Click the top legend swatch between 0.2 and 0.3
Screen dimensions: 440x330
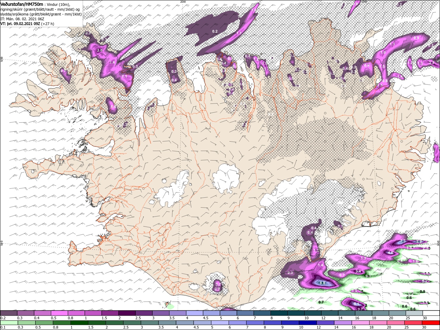point(9,313)
